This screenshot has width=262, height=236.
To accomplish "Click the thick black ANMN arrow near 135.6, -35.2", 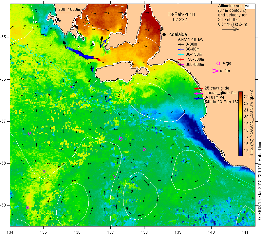I will coord(65,45).
